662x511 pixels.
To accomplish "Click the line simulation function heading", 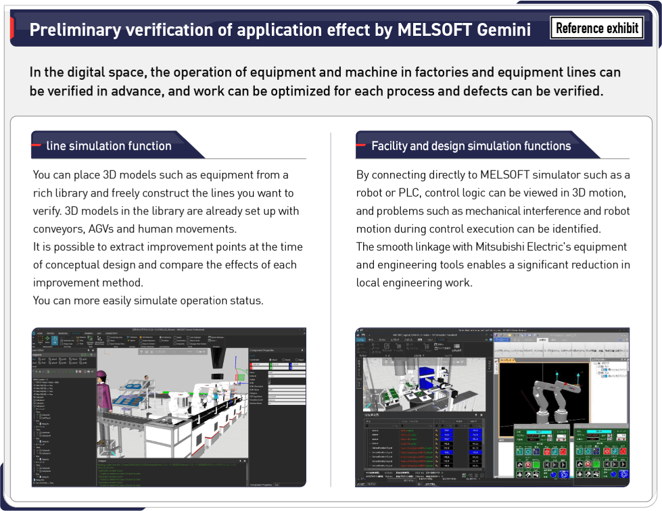I will (108, 145).
